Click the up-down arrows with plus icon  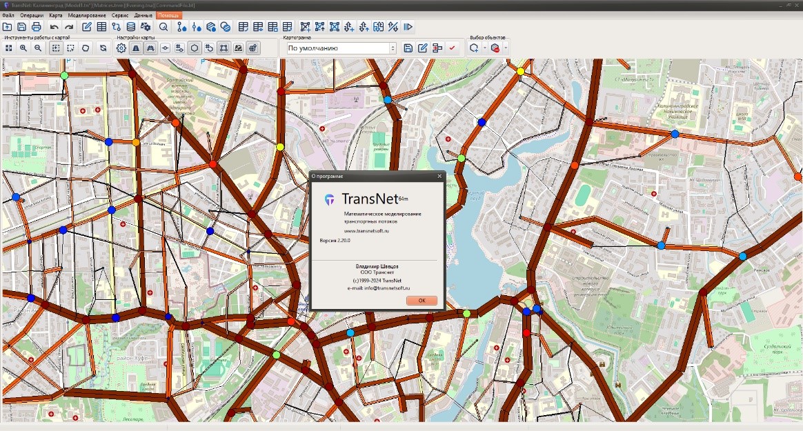349,27
